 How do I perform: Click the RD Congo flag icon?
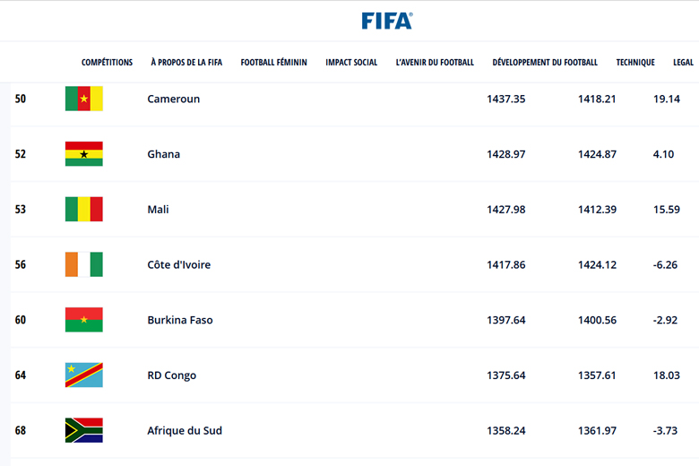pos(84,375)
